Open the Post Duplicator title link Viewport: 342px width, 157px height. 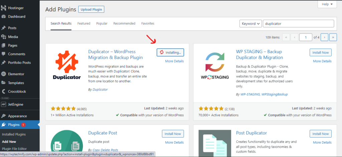[251, 133]
